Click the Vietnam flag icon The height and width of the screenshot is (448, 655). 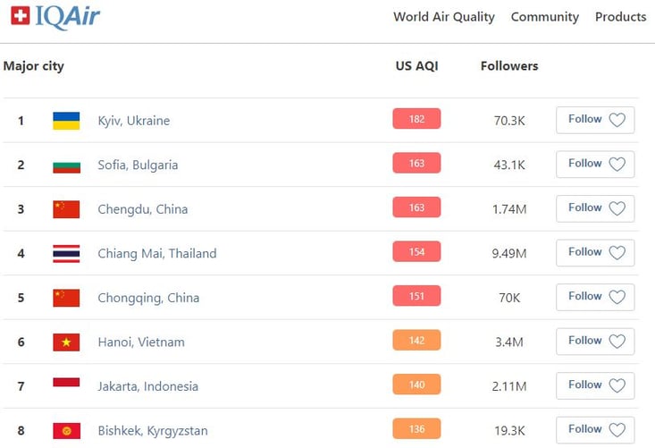tap(66, 342)
